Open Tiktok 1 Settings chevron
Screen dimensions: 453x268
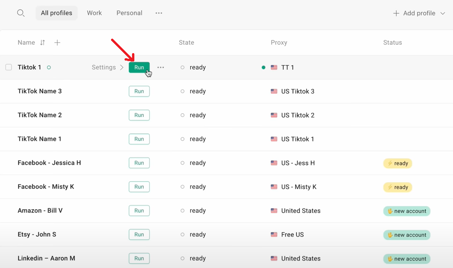[x=122, y=67]
